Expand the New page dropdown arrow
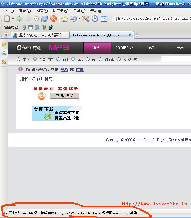This screenshot has height=218, width=191. click(13, 19)
